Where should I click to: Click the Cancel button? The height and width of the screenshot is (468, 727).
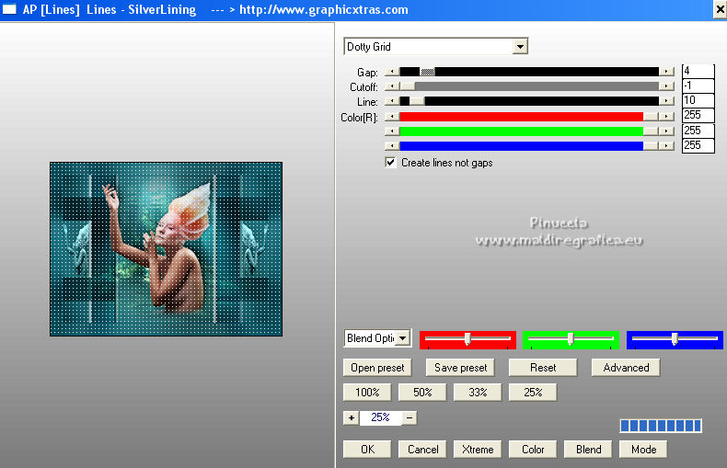point(422,450)
